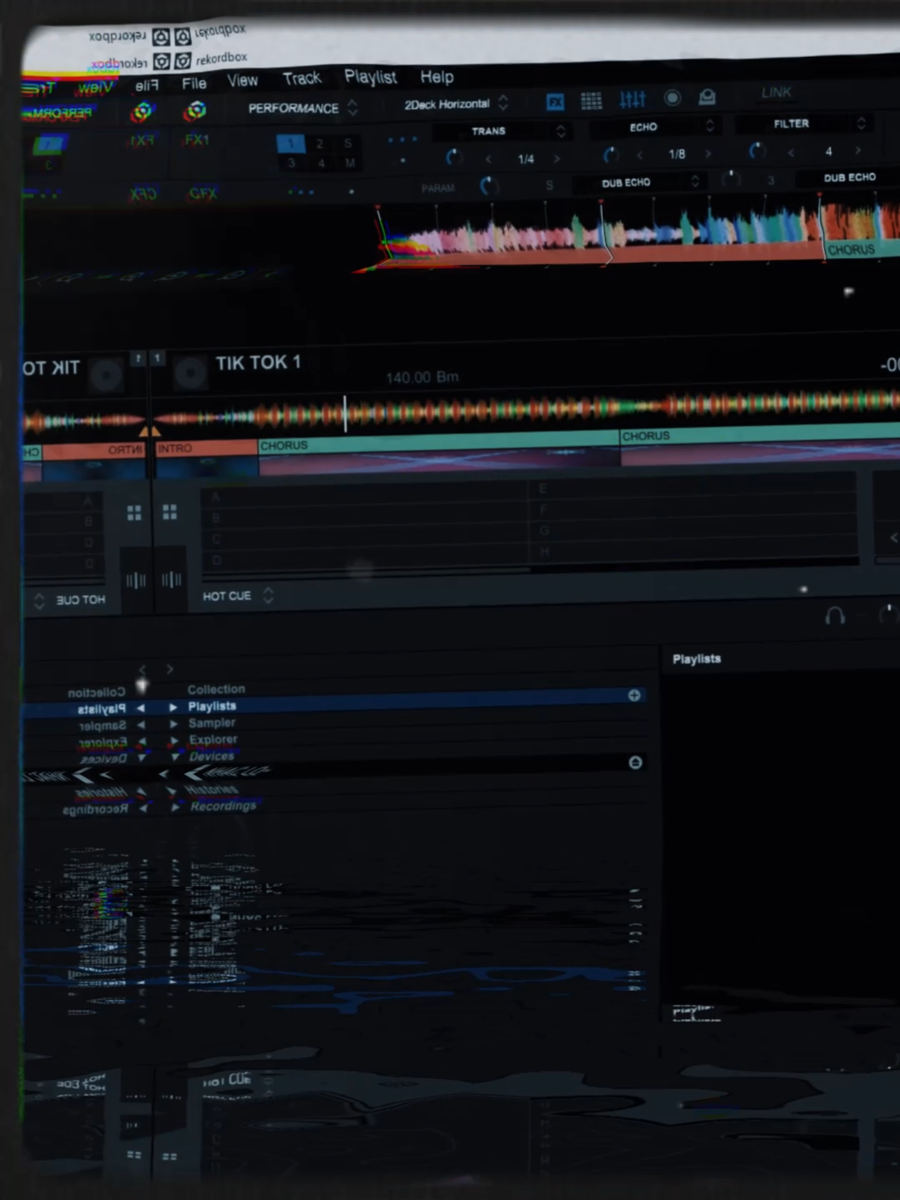Screen dimensions: 900x1200
Task: Click the ECHO level knob beside 1/8
Action: pyautogui.click(x=610, y=155)
